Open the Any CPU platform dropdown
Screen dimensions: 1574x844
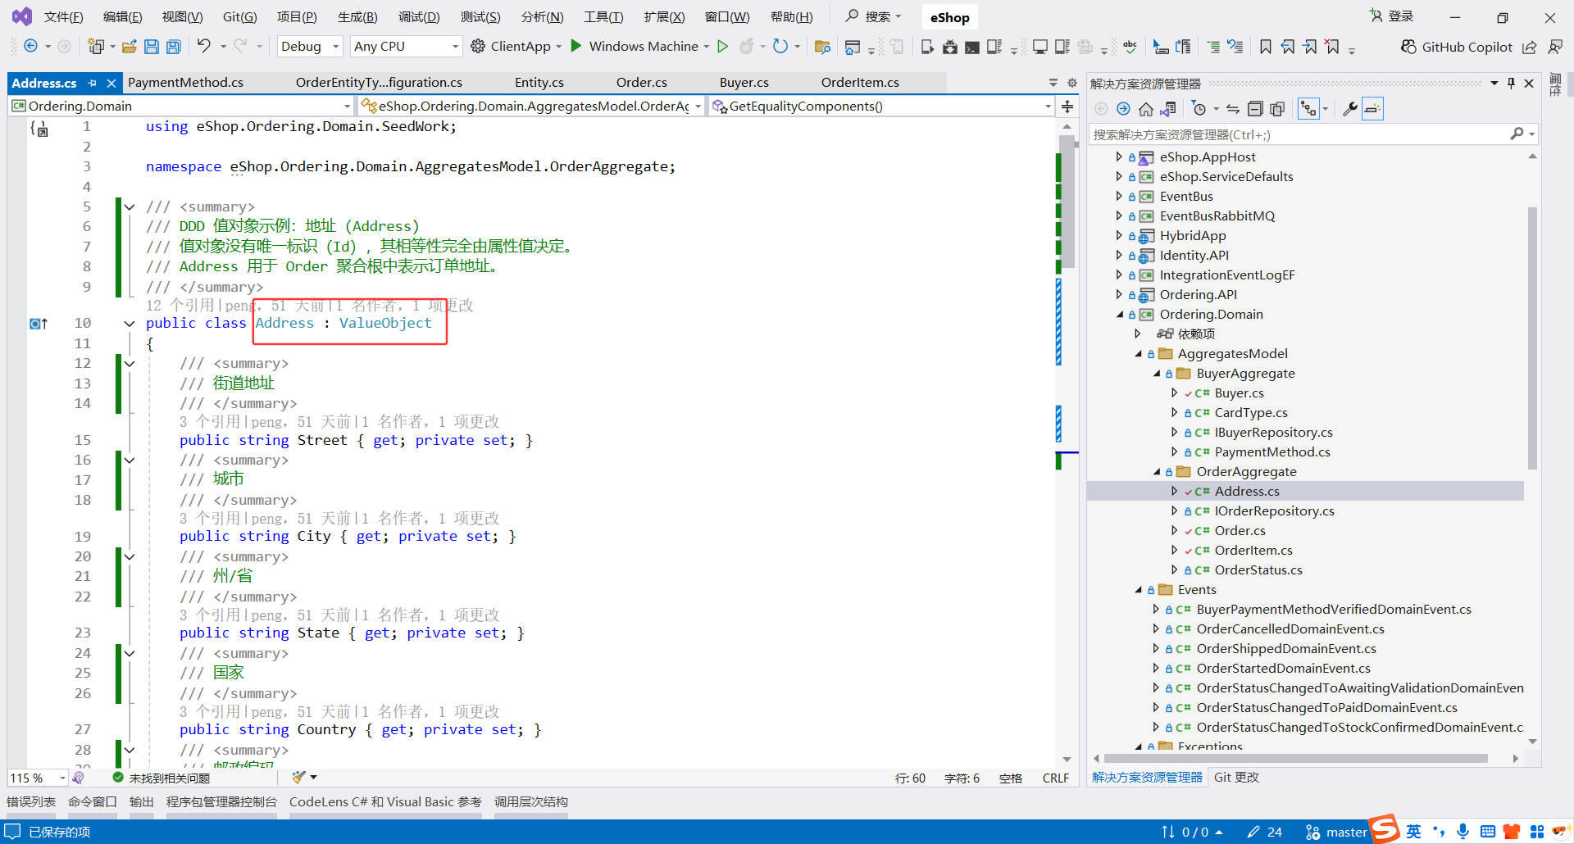point(406,47)
